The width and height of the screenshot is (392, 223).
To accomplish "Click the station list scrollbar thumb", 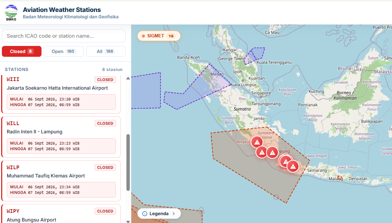I will tap(128, 162).
